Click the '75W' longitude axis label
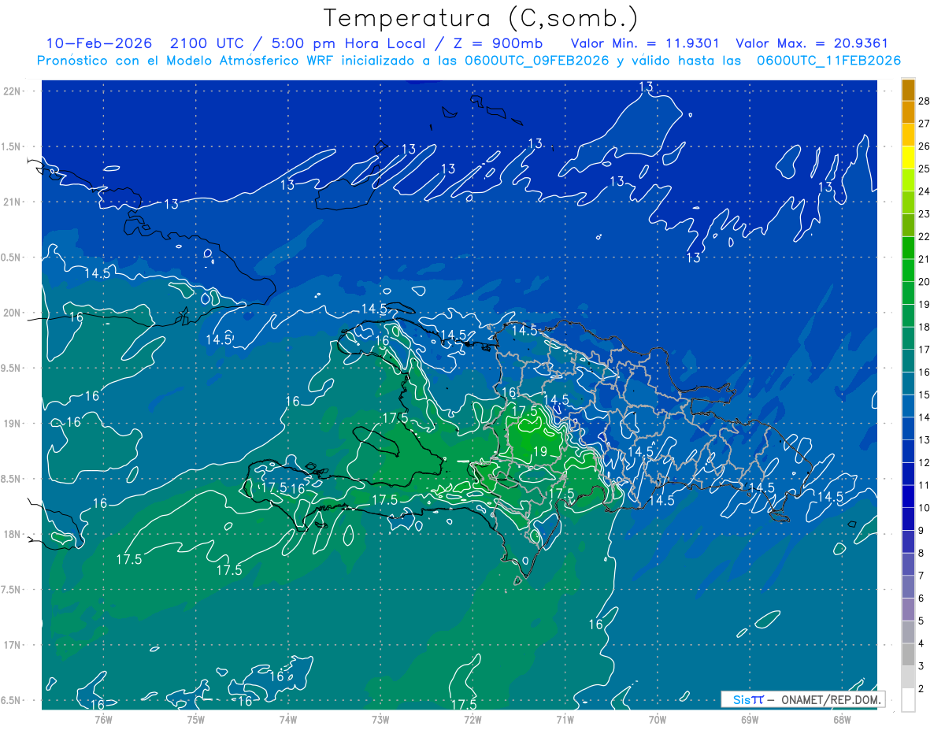 tap(195, 719)
